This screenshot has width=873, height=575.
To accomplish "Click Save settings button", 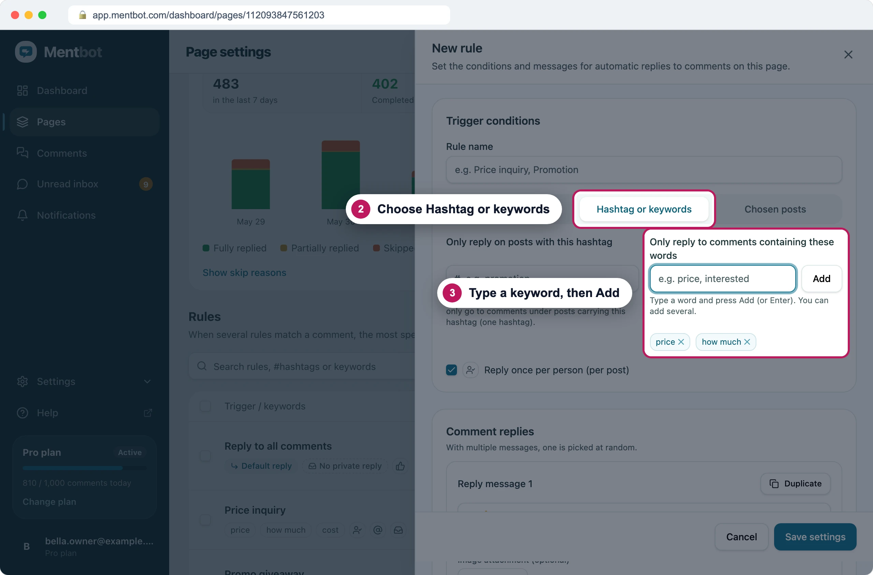I will point(815,537).
